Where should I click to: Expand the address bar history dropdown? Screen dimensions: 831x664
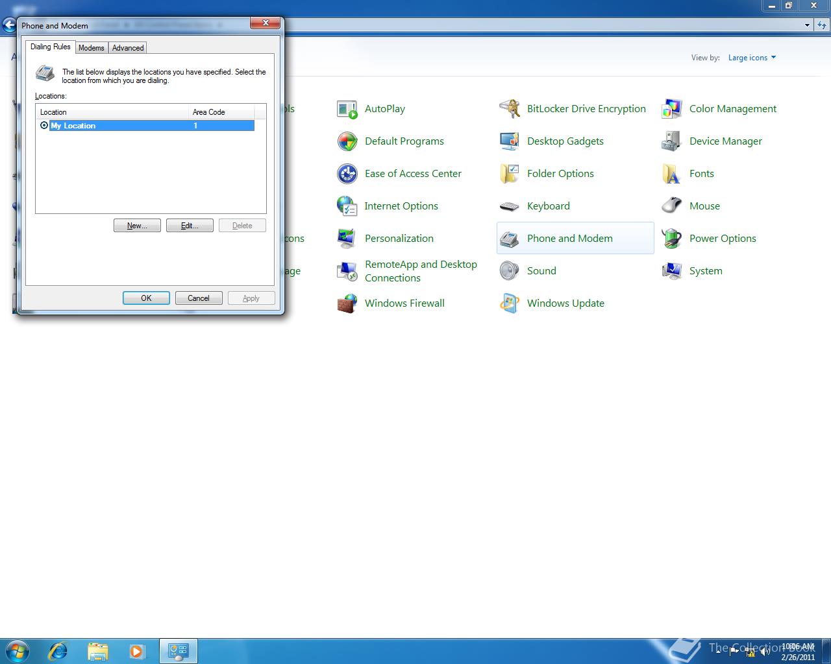[x=807, y=25]
